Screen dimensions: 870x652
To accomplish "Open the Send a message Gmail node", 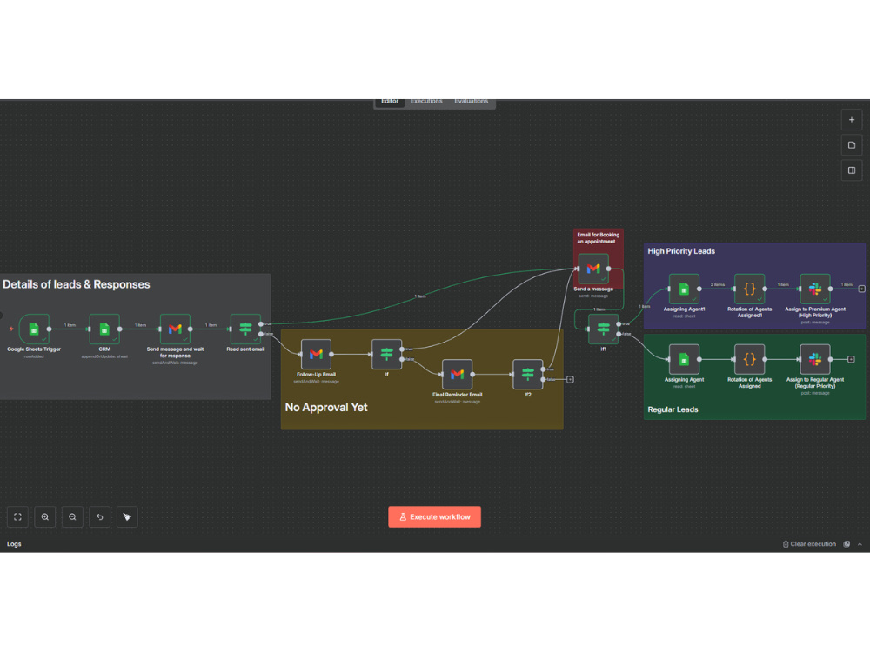I will 593,269.
